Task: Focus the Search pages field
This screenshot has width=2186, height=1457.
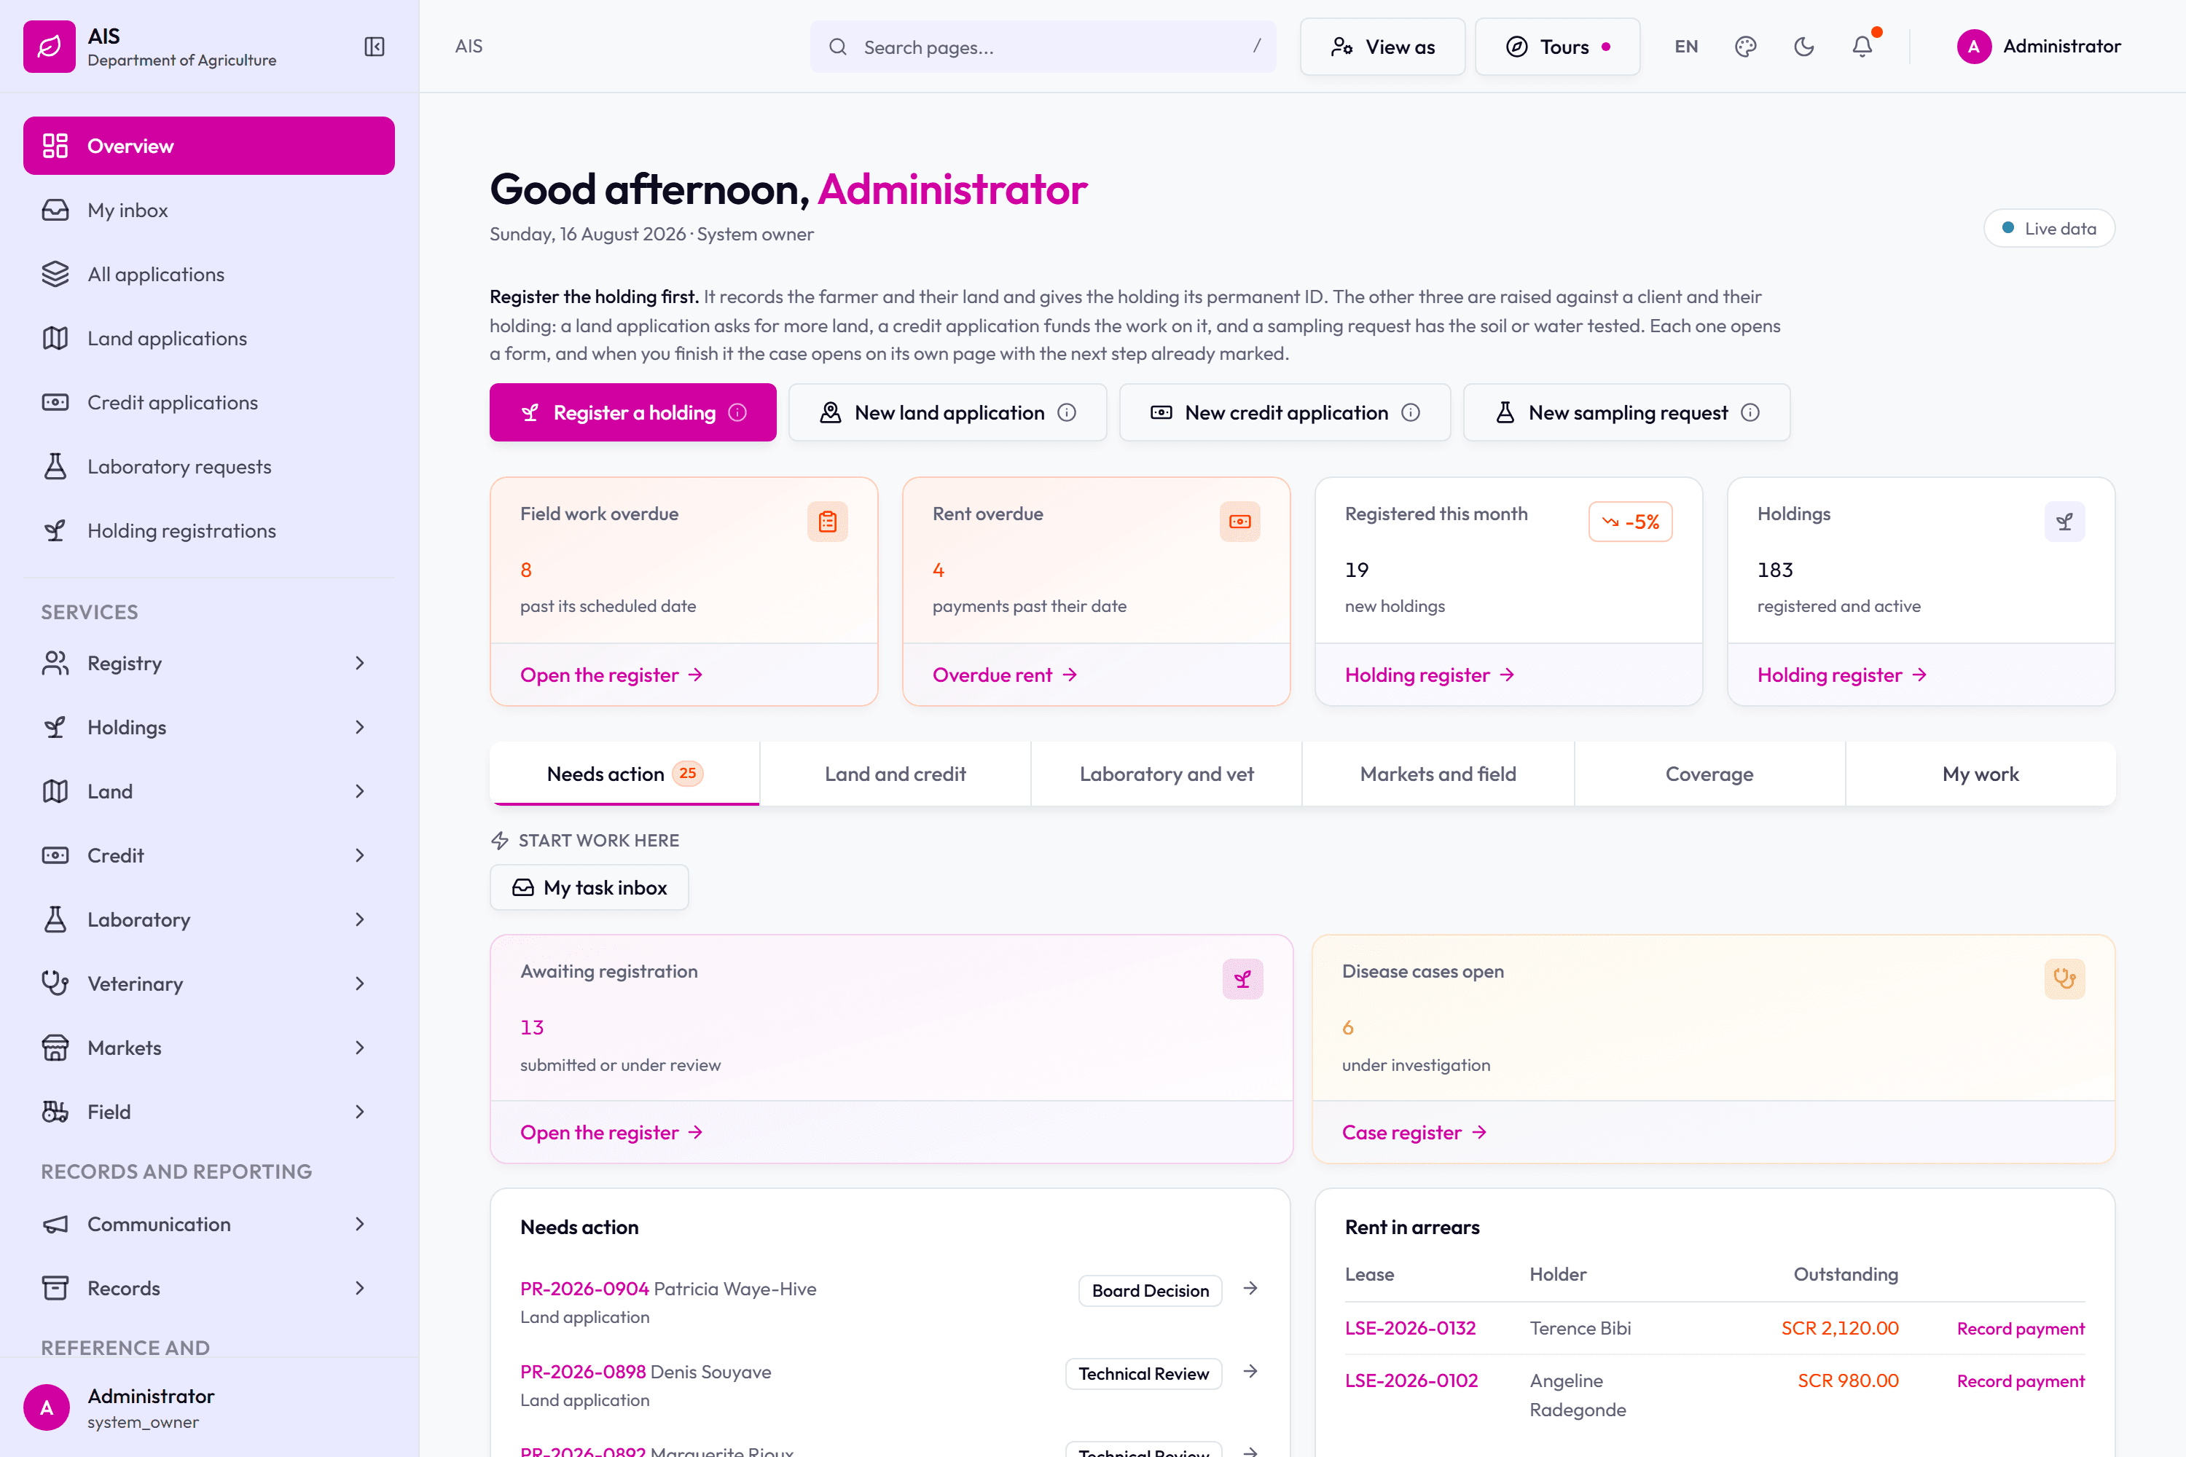Action: coord(1043,47)
